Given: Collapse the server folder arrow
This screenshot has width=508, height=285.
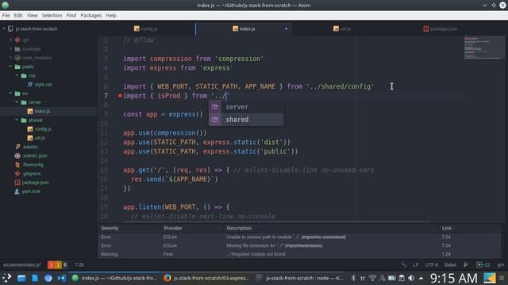Looking at the screenshot, I should click(17, 102).
